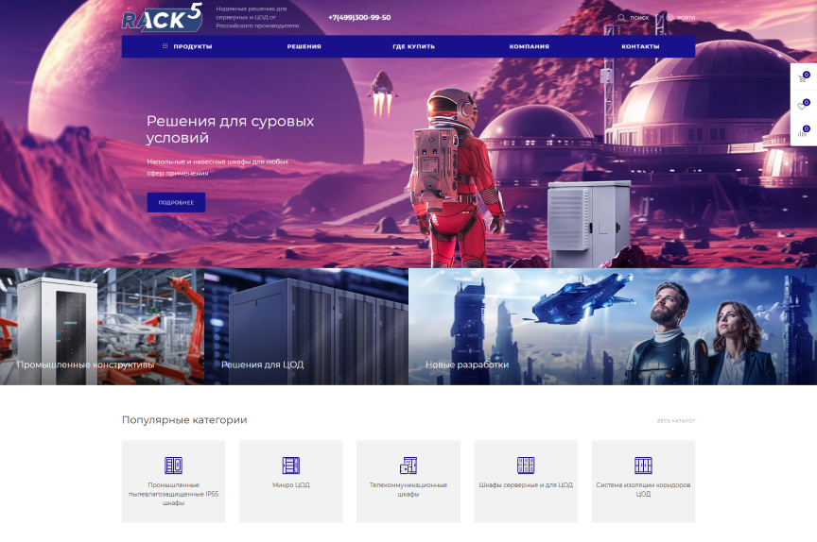817x542 pixels.
Task: Open the comparison chart side icon
Action: click(x=803, y=132)
